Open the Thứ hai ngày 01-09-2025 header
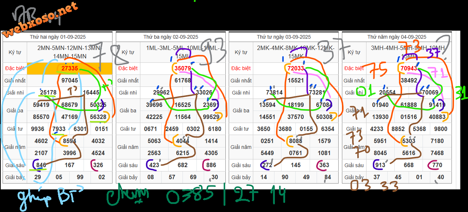This screenshot has width=468, height=212. (58, 37)
